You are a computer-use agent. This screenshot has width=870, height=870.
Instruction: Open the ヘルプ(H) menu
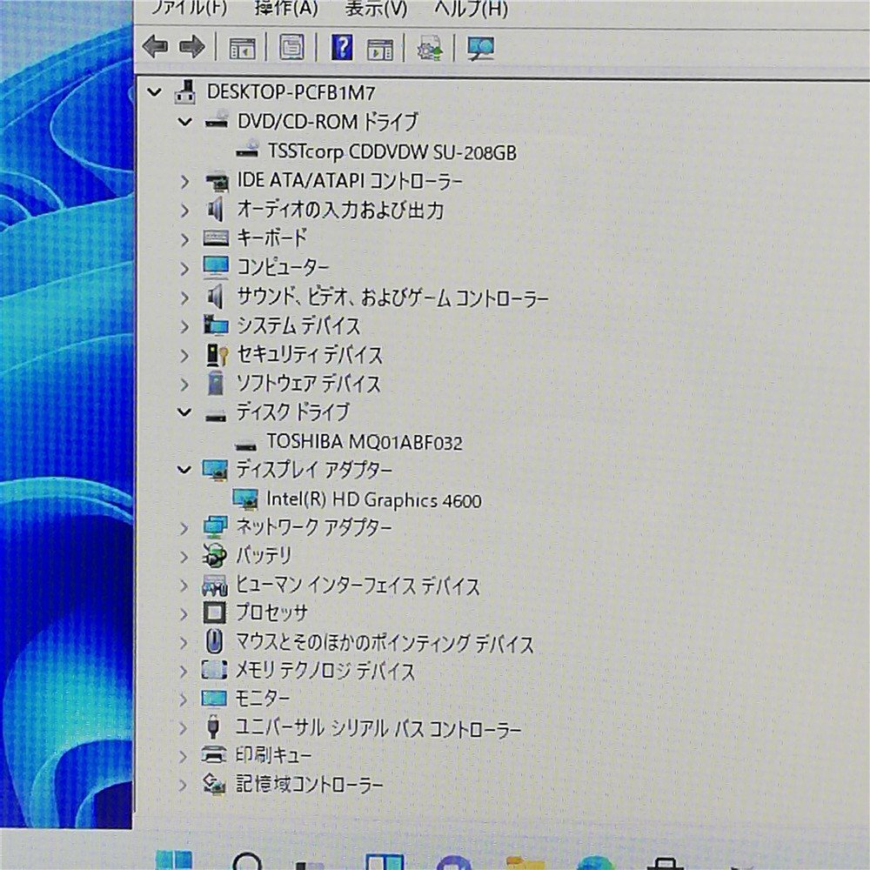[471, 9]
